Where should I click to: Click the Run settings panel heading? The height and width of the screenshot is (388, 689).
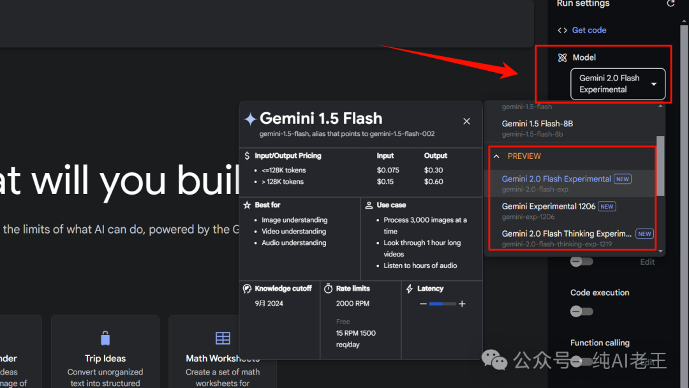[583, 4]
